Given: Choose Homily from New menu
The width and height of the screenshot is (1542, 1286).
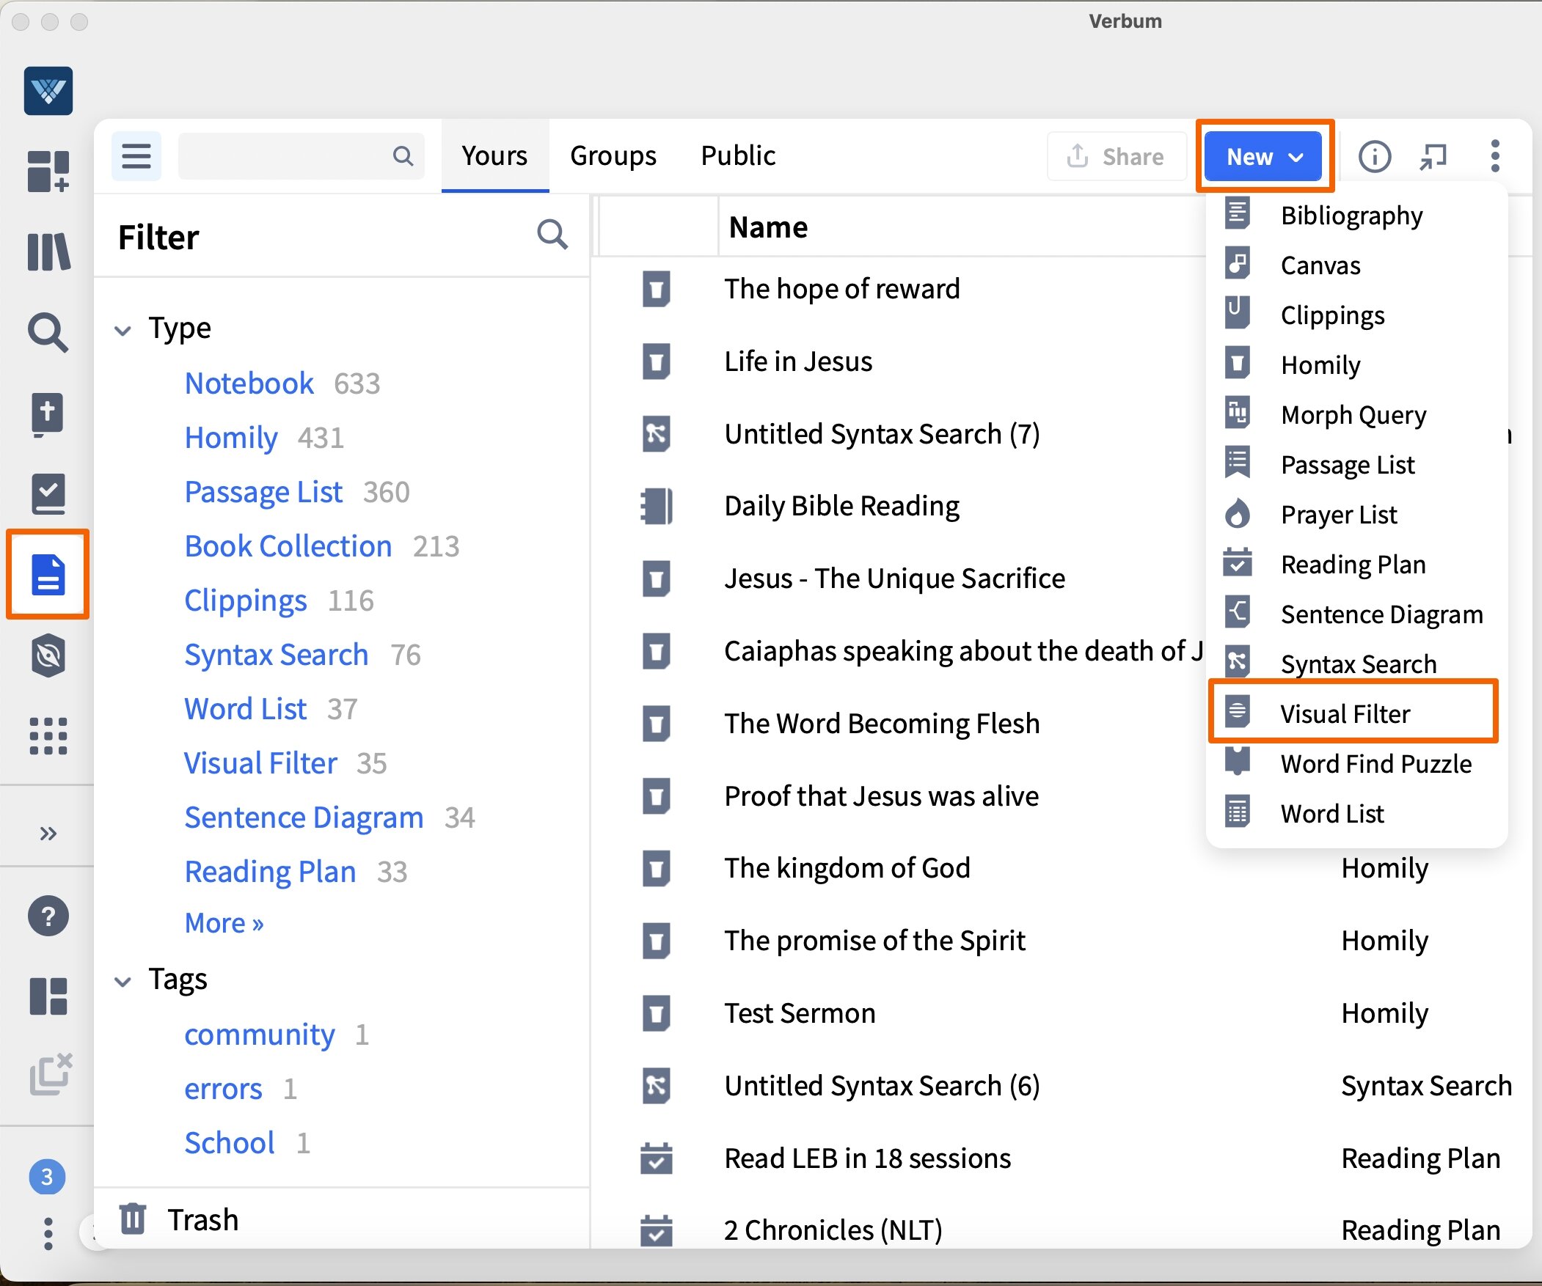Looking at the screenshot, I should 1356,365.
